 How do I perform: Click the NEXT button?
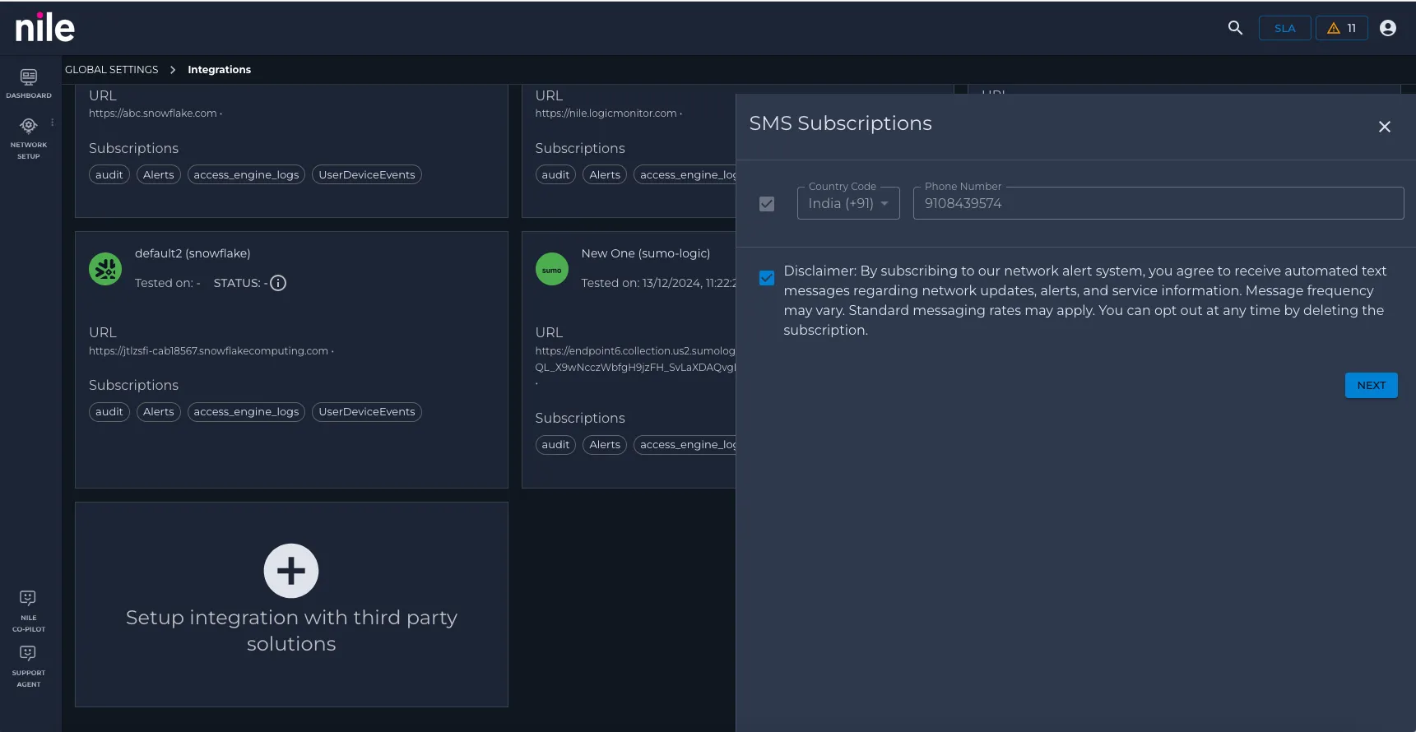(1372, 385)
